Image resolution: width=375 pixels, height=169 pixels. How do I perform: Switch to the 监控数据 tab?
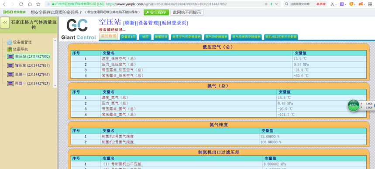(108, 36)
